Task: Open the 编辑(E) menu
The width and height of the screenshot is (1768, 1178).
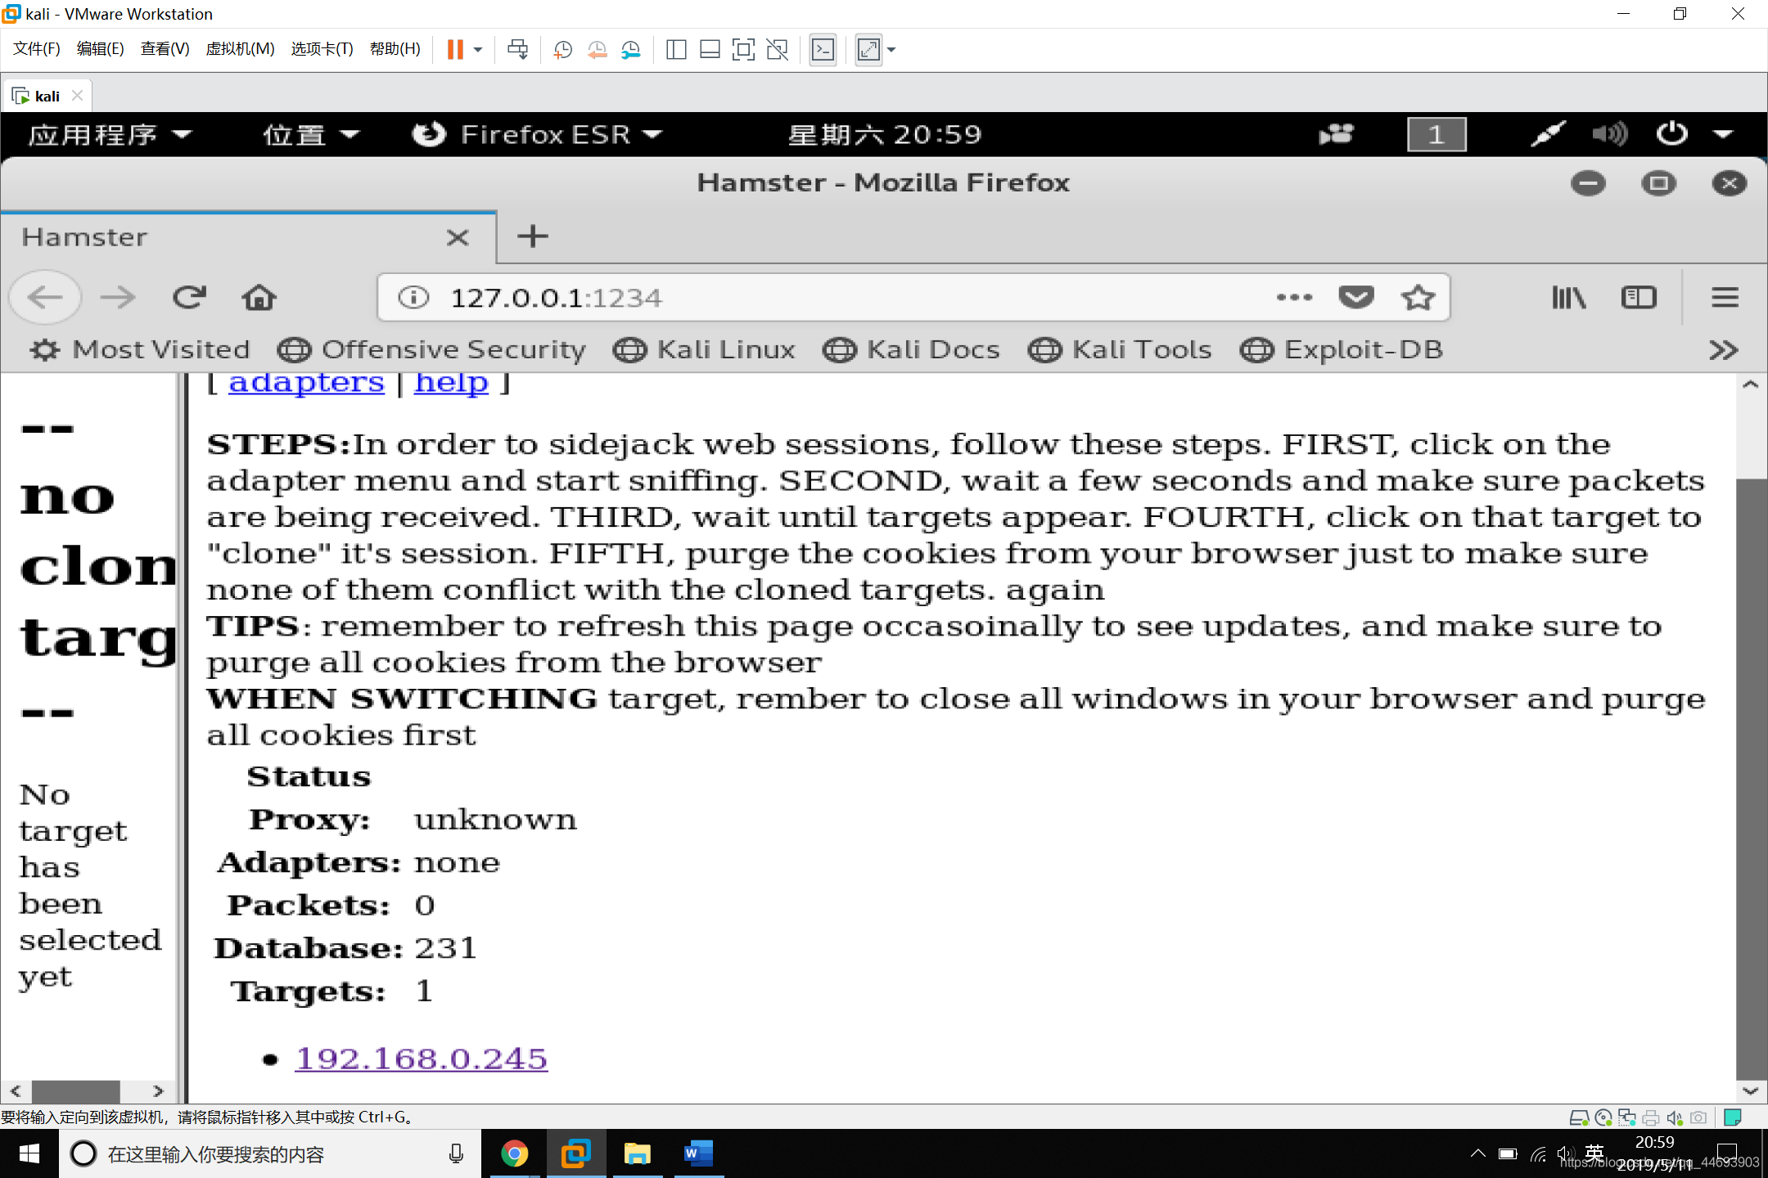Action: coord(100,48)
